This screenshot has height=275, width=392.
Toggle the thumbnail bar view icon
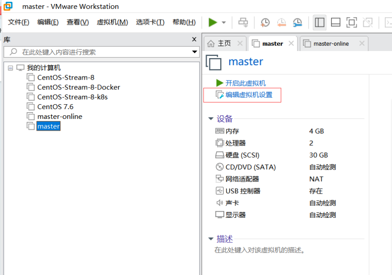pyautogui.click(x=335, y=22)
